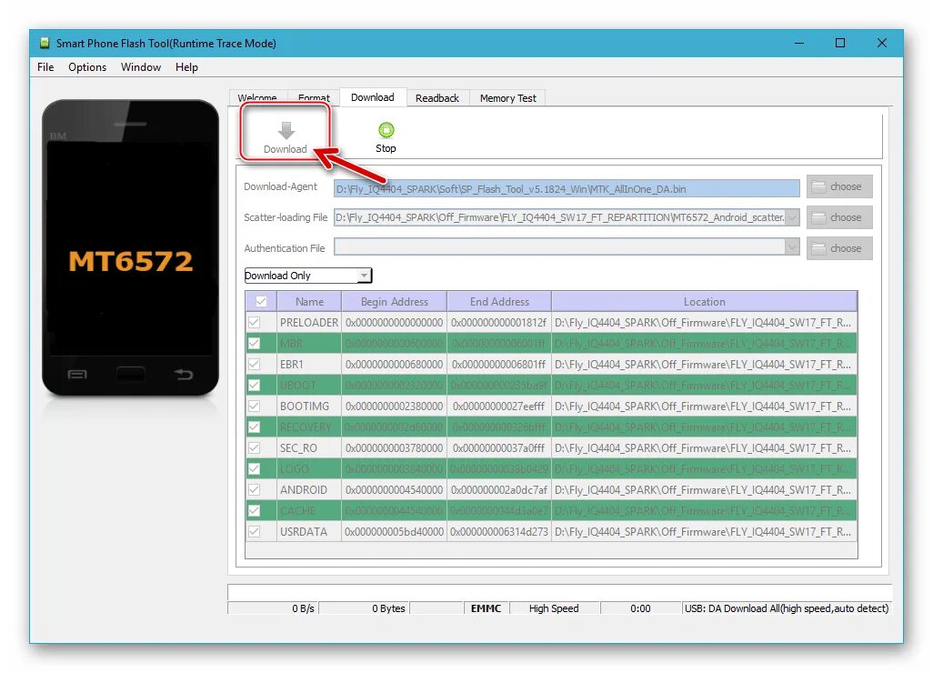Select the BOOTIMG name cell
Screen dimensions: 933x673
tap(309, 406)
